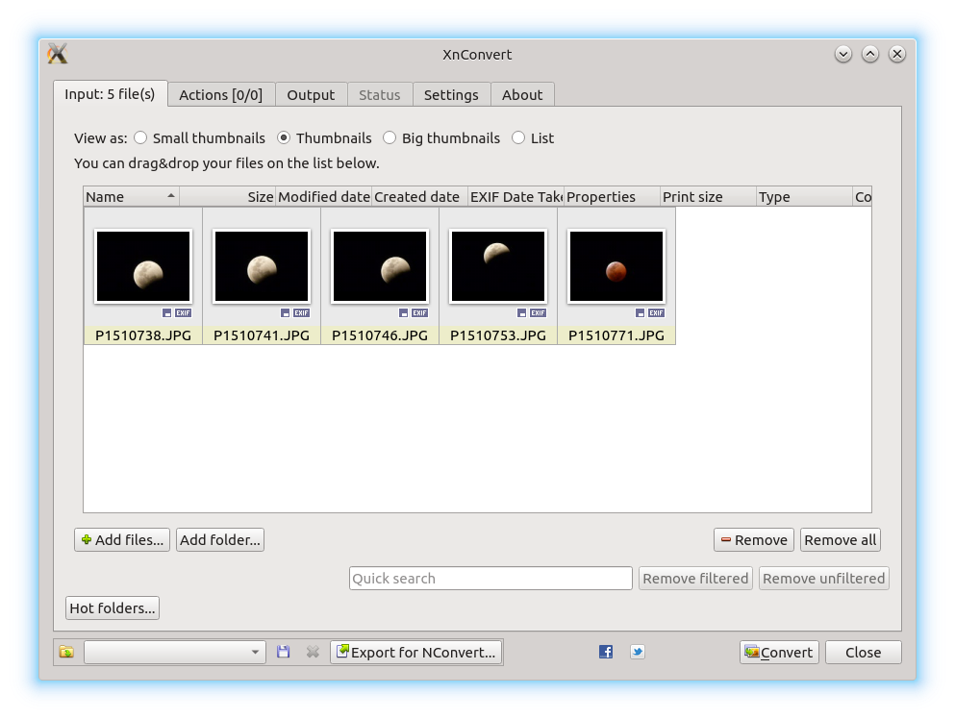Click the Add files... button

pyautogui.click(x=122, y=540)
